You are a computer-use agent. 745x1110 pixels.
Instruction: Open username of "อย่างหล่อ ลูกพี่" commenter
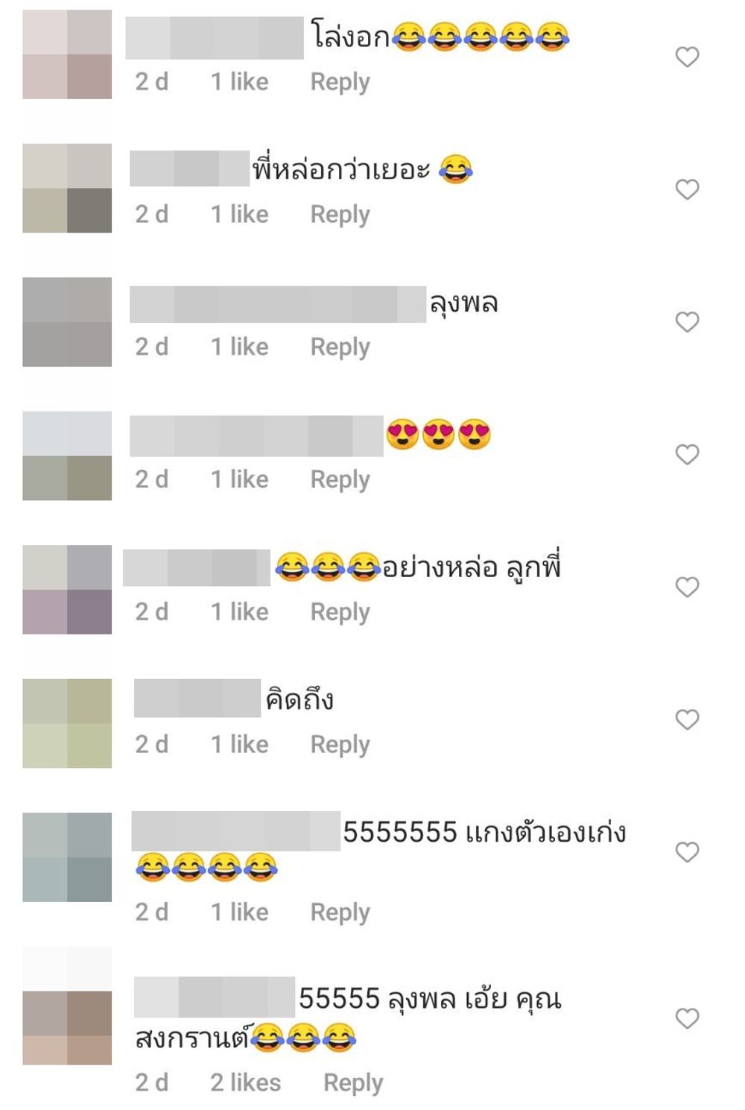coord(197,567)
